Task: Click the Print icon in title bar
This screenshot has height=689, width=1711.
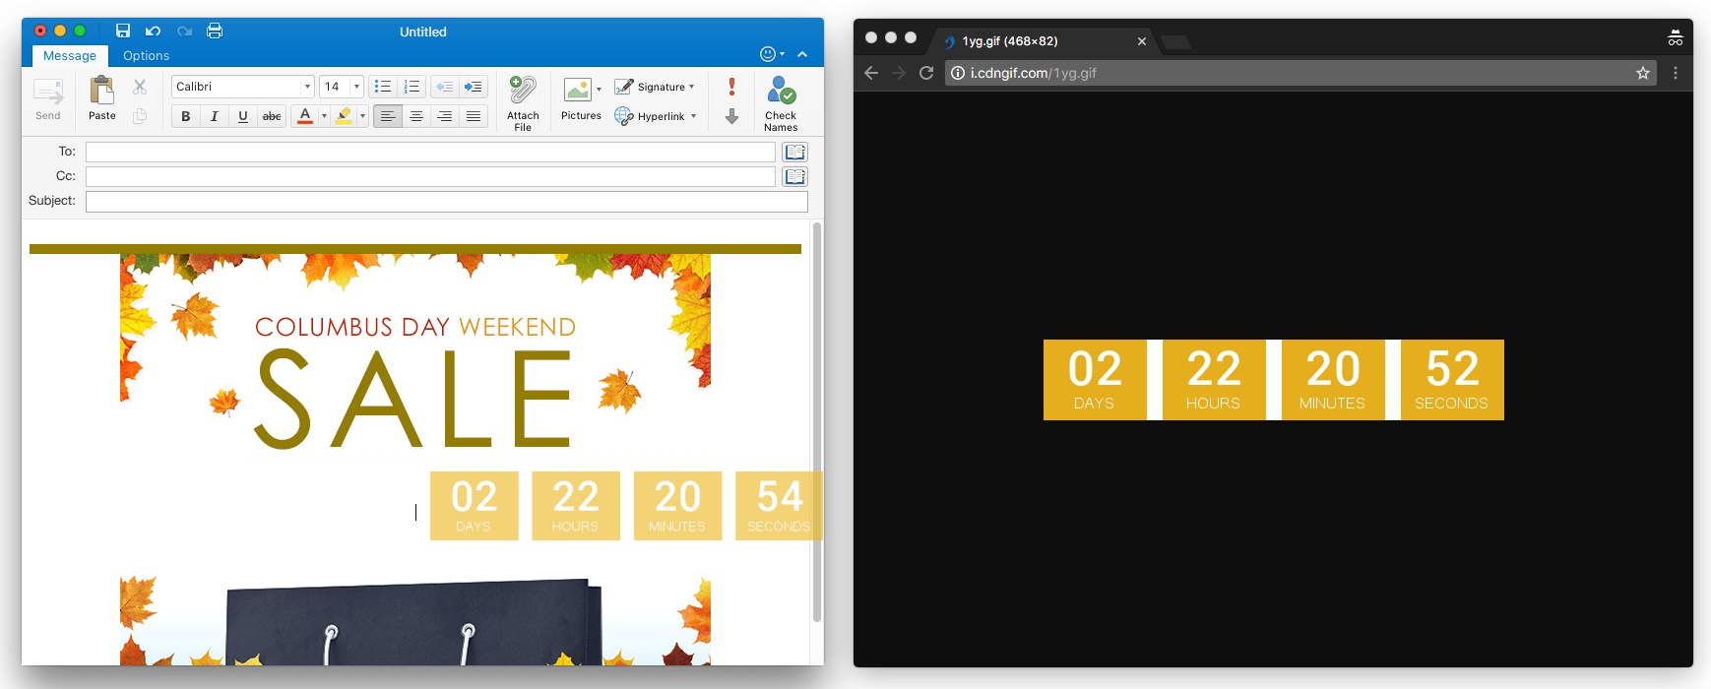Action: pos(215,31)
